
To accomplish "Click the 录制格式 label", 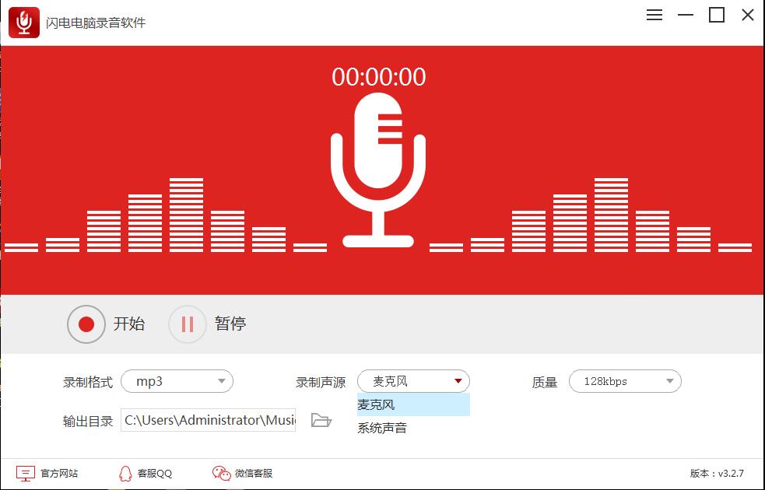I will click(x=88, y=382).
